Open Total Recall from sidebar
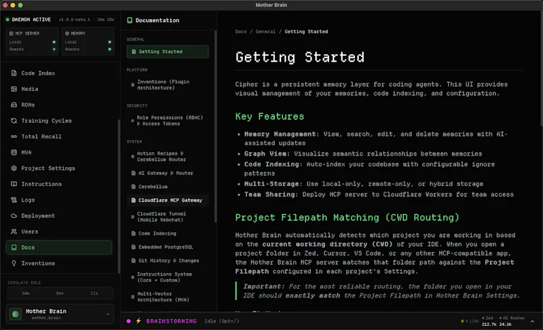 click(59, 136)
